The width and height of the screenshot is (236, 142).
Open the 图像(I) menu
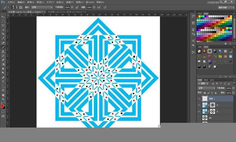coord(31,2)
